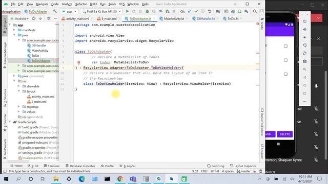
Task: Tap the emulator back triangle button
Action: pyautogui.click(x=305, y=77)
